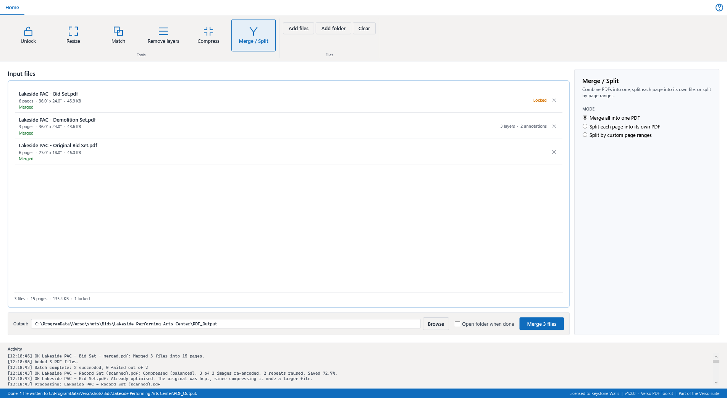Remove Lakeside PAC - Original Bid Set.pdf entry

554,152
